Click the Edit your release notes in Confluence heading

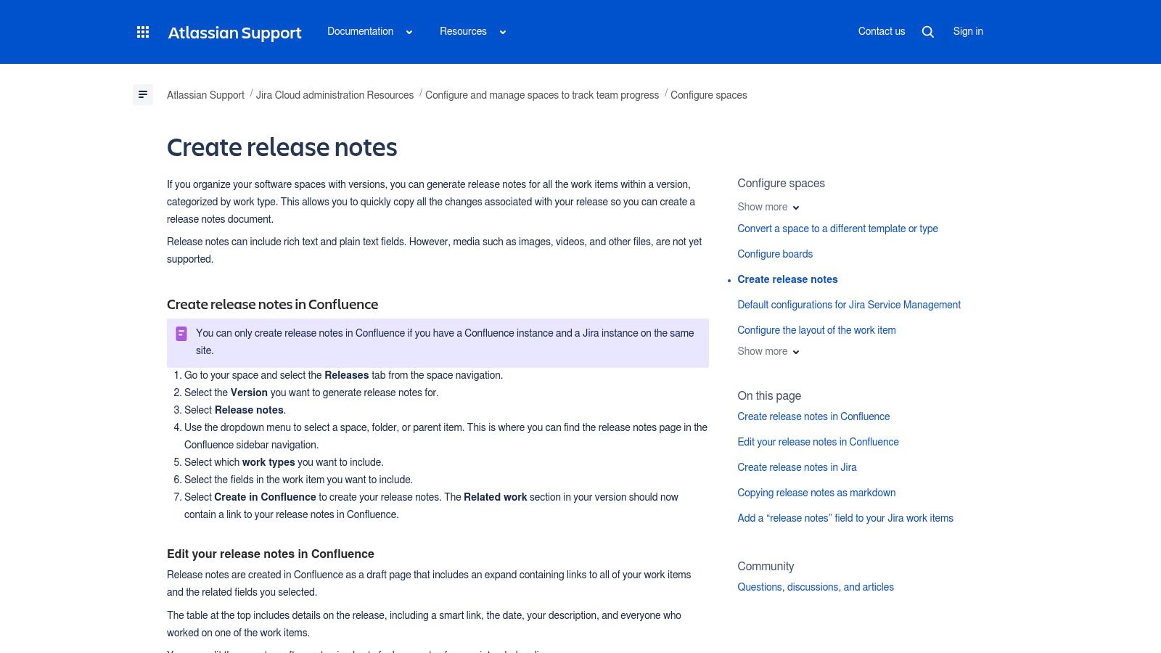(x=271, y=554)
